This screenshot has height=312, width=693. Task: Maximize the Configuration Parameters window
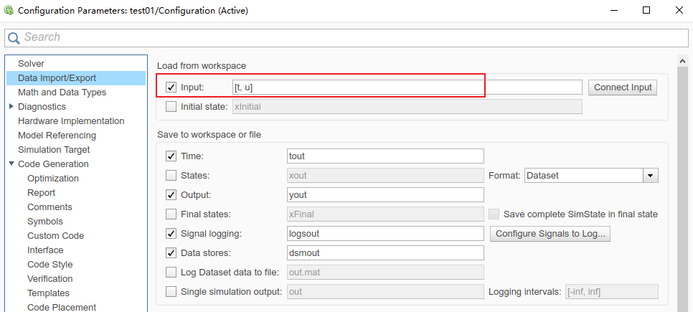coord(646,10)
